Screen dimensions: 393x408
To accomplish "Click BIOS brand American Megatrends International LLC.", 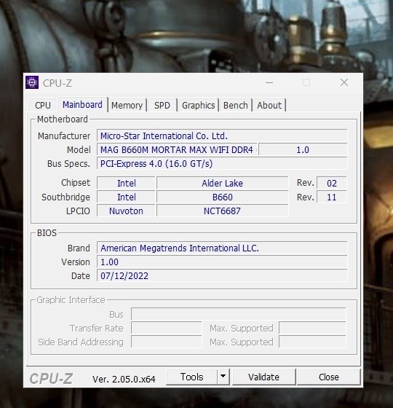I will (x=222, y=248).
